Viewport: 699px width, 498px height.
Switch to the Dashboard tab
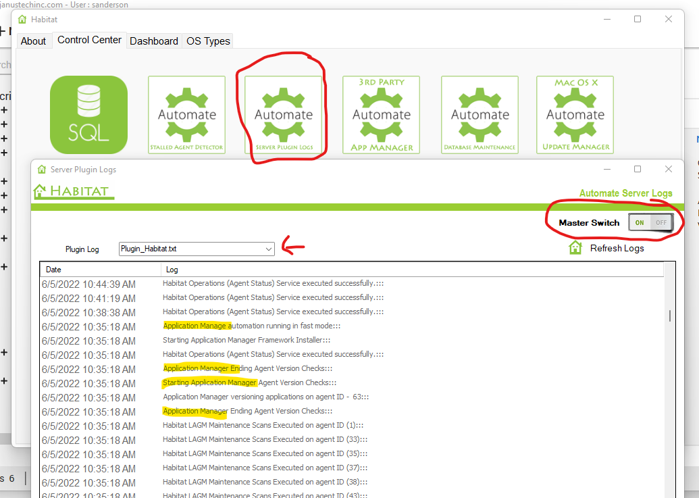pos(154,41)
